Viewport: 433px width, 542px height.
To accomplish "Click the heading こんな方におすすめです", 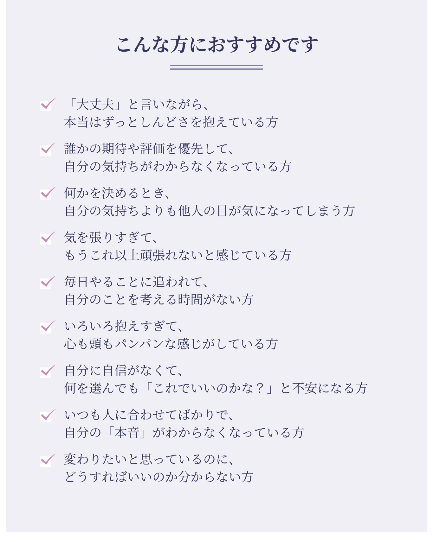I will point(217,44).
